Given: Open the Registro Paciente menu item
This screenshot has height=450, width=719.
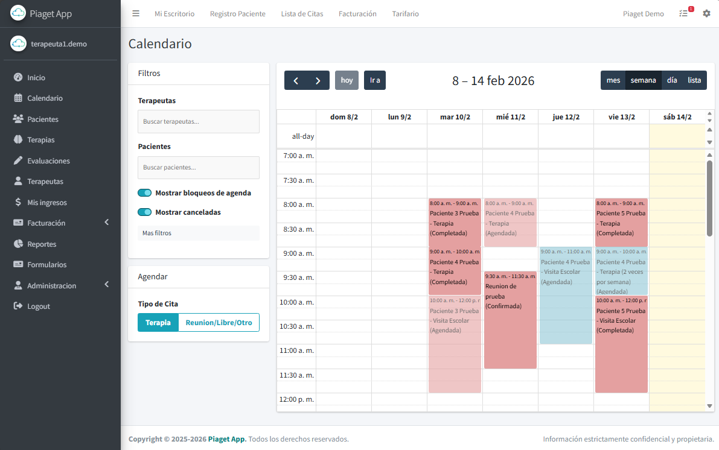Looking at the screenshot, I should [237, 13].
